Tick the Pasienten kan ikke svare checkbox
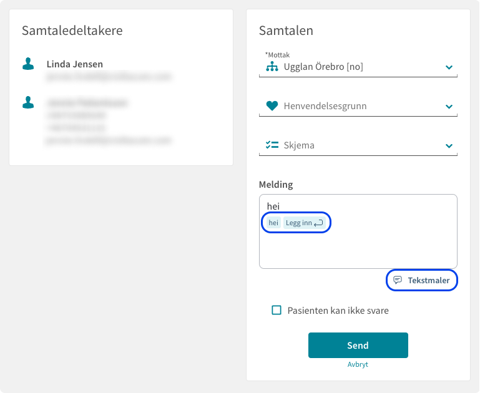480x393 pixels. pyautogui.click(x=277, y=310)
